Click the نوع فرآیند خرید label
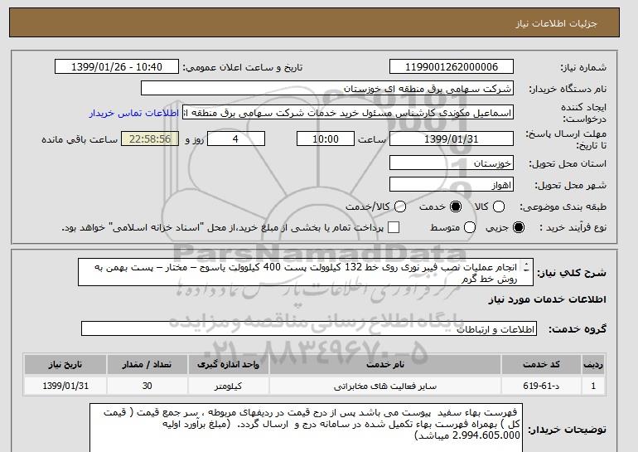The height and width of the screenshot is (452, 638). pos(573,227)
